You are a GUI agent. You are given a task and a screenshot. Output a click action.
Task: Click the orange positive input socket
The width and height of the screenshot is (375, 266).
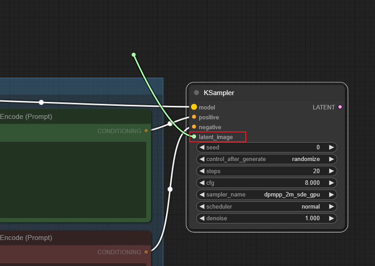point(194,117)
